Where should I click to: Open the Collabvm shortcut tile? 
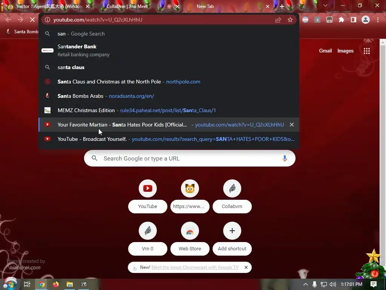click(232, 196)
